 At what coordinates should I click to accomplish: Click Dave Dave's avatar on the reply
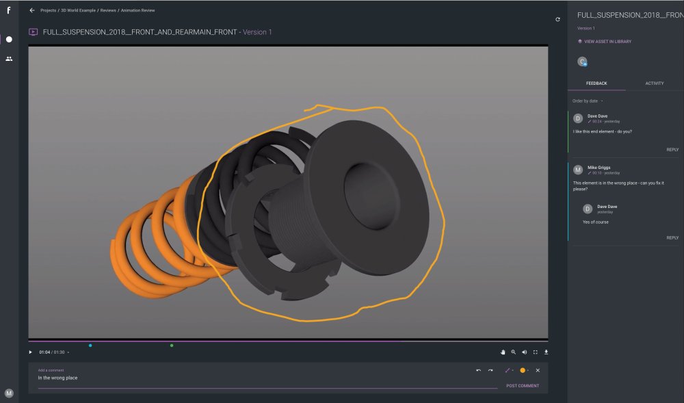coord(588,209)
